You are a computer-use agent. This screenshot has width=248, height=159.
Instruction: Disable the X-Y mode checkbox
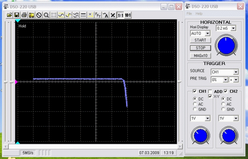click(210, 96)
